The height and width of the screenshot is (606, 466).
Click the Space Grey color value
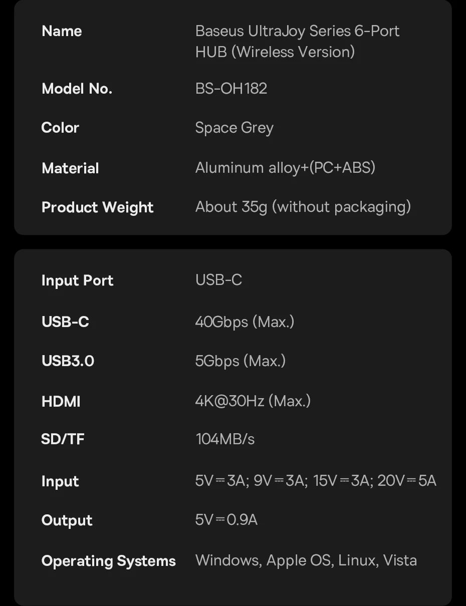click(x=234, y=128)
